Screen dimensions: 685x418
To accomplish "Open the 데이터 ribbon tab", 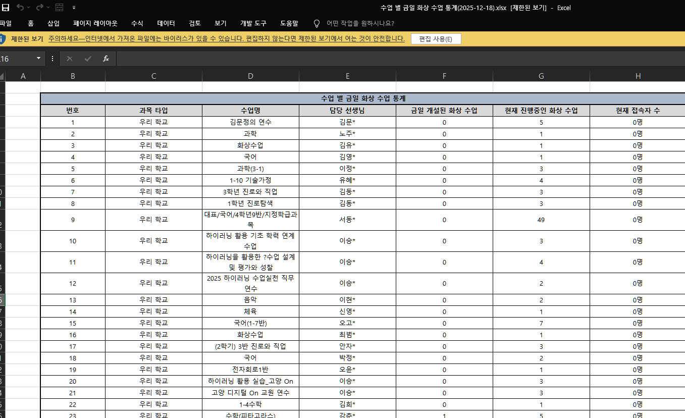I will 166,23.
